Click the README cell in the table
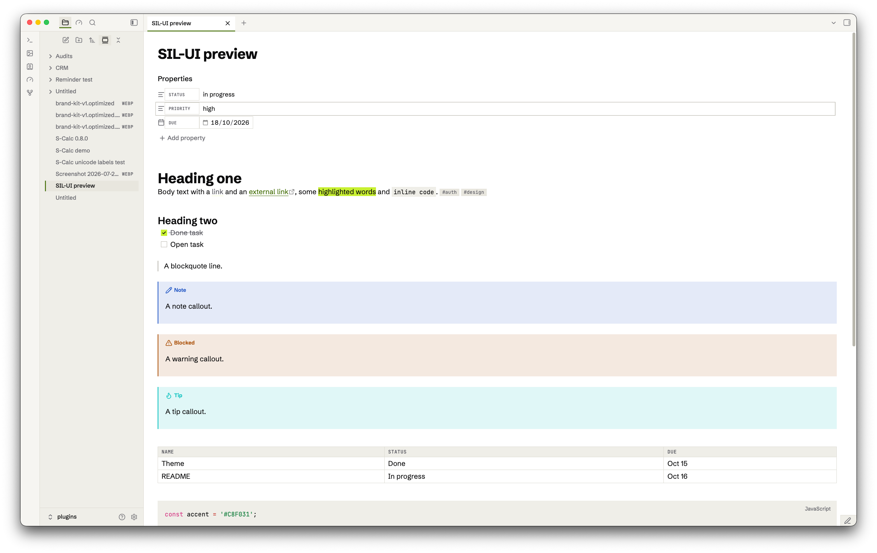Viewport: 877px width, 553px height. [x=271, y=476]
